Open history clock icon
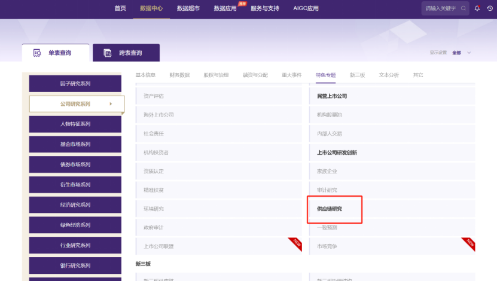The image size is (497, 281). 490,8
